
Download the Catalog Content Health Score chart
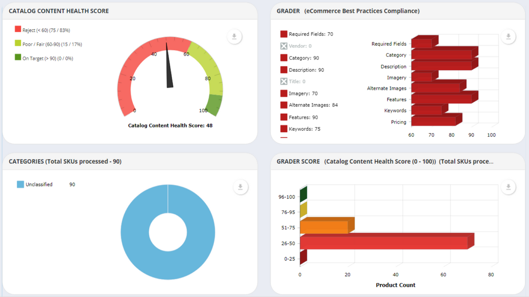234,37
